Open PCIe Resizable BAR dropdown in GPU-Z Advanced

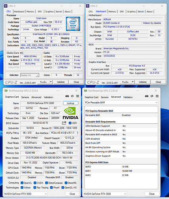(121, 102)
